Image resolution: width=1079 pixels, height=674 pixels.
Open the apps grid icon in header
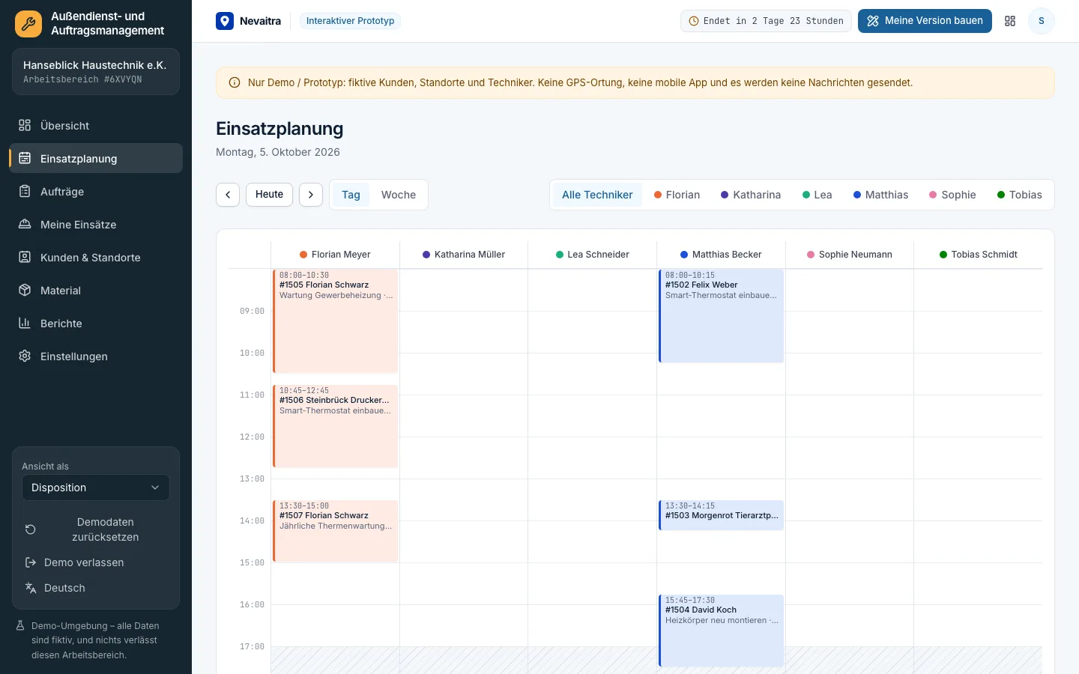pos(1010,21)
